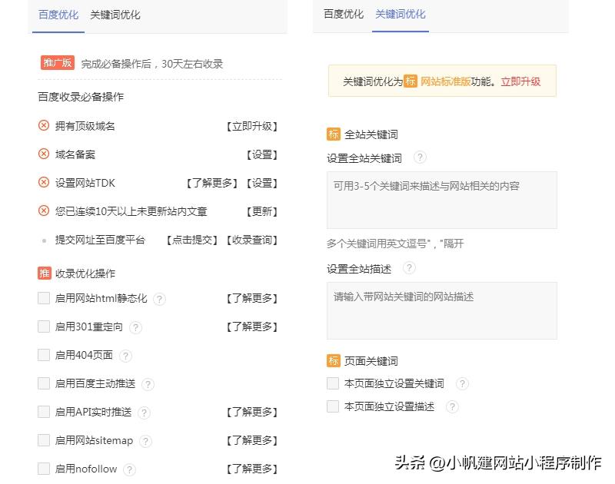
Task: Open the help icon next to 启用301重定向
Action: (x=135, y=327)
